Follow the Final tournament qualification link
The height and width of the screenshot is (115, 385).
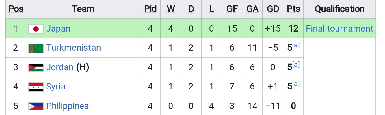(339, 29)
